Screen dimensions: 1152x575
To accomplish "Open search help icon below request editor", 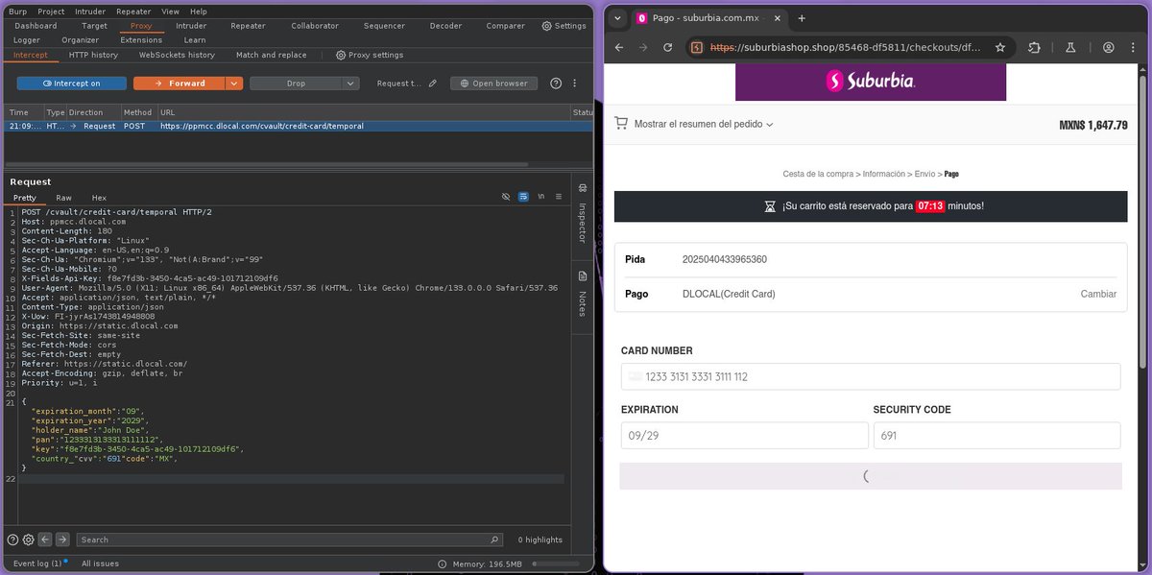I will (12, 539).
